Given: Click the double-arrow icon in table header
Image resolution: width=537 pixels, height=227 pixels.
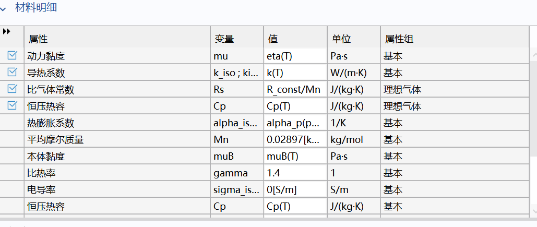Looking at the screenshot, I should 6,32.
